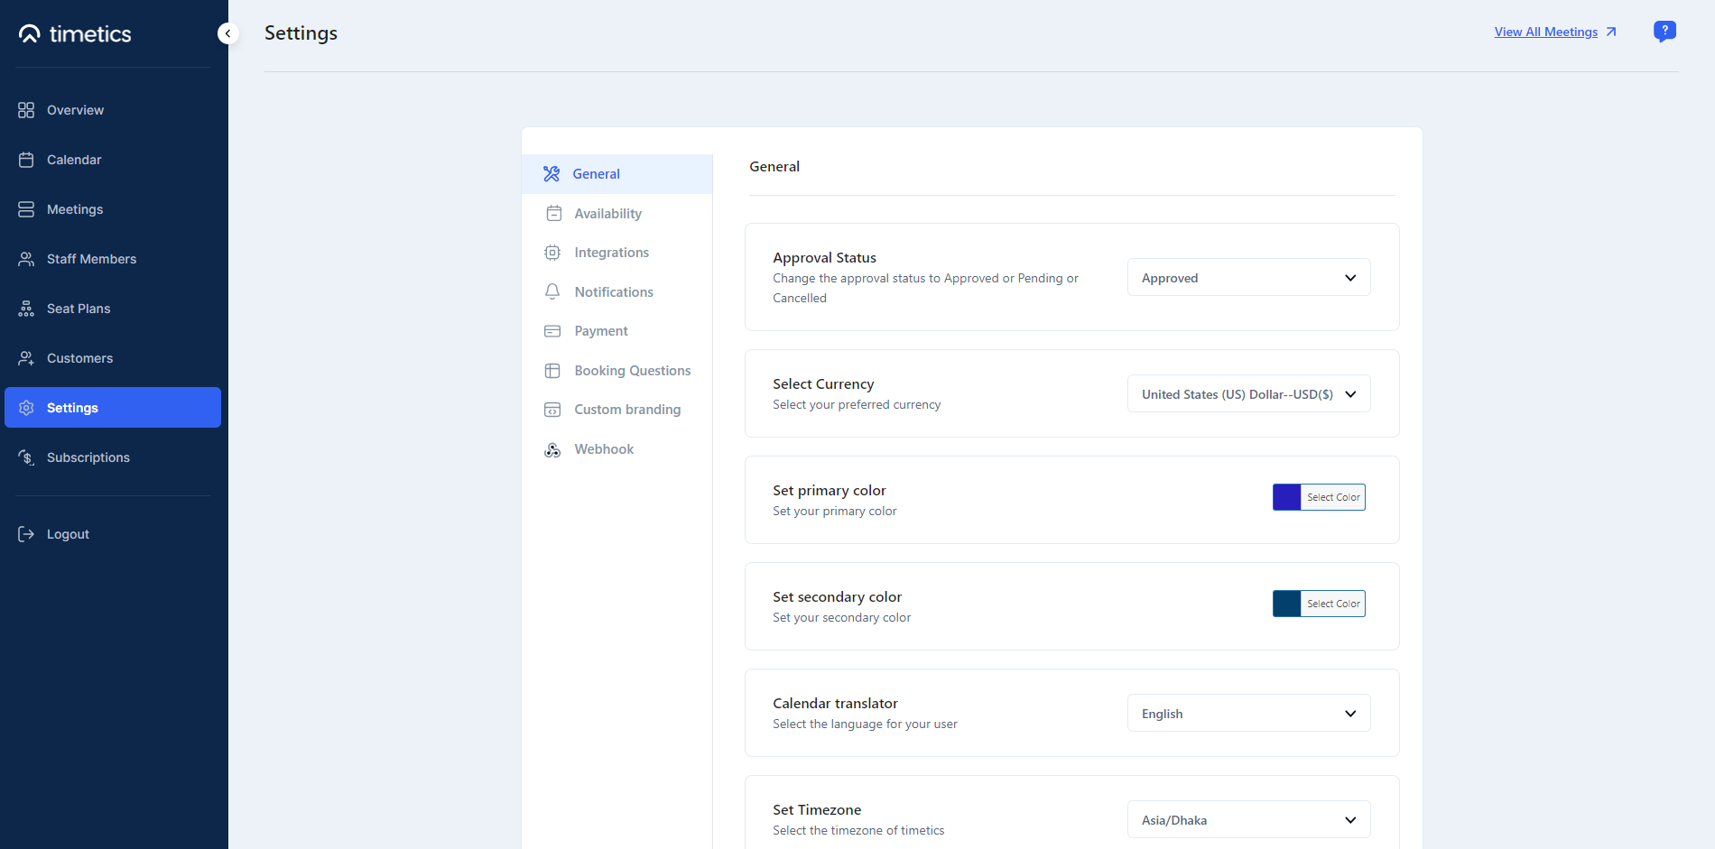Click the Overview grid icon
The image size is (1715, 849).
click(26, 110)
